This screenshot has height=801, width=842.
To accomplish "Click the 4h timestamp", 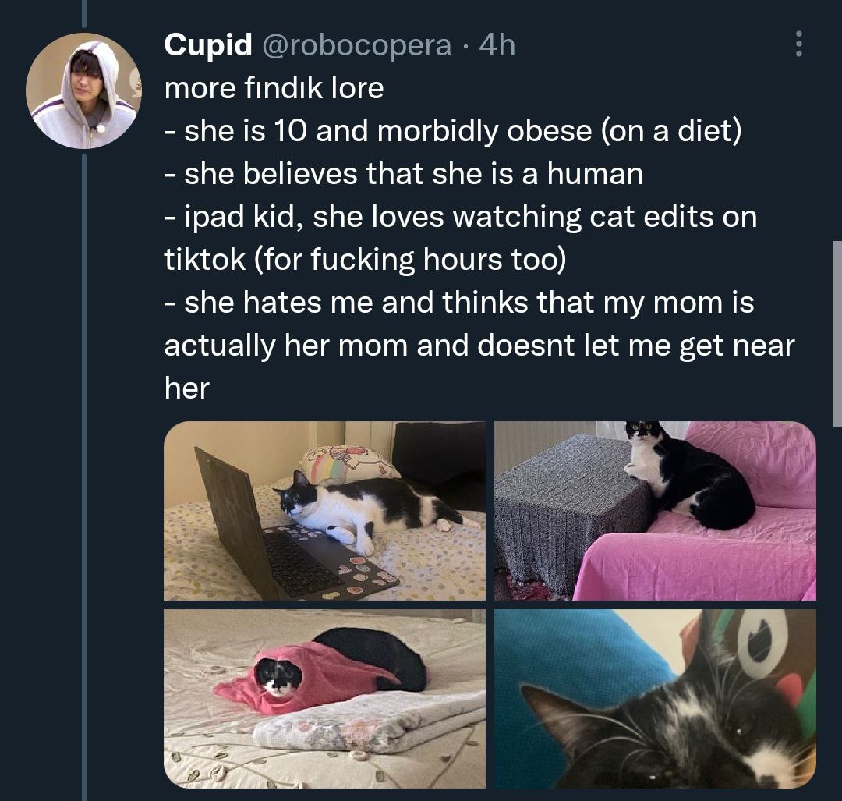I will [497, 45].
